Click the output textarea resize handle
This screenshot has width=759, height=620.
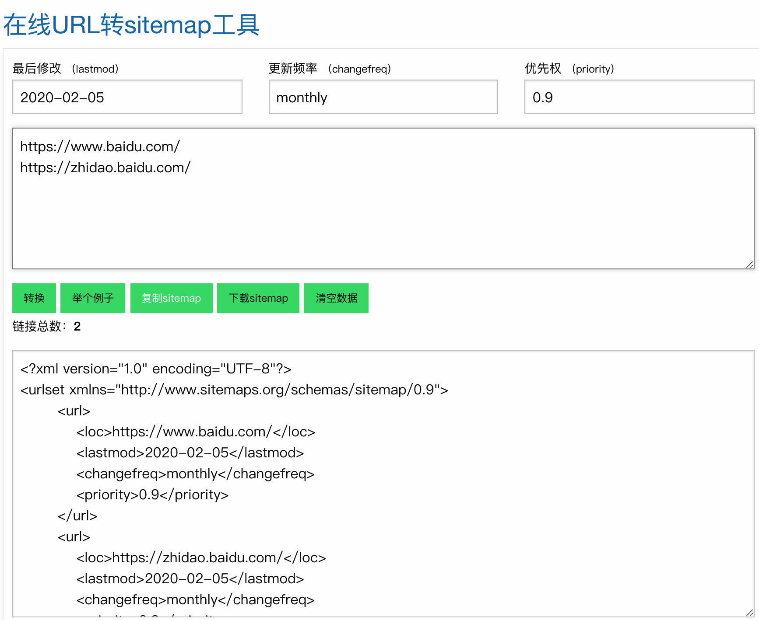750,613
